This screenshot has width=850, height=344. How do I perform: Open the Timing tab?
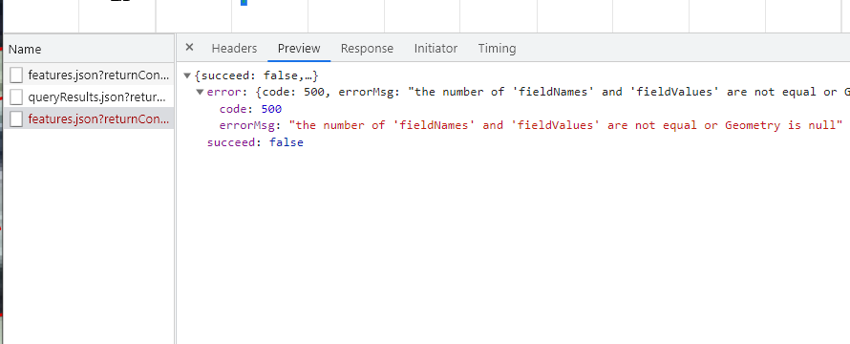tap(497, 49)
